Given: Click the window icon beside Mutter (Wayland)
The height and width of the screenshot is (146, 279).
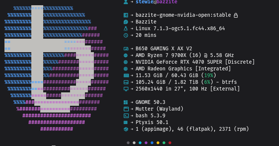Looking at the screenshot, I should tap(126, 109).
